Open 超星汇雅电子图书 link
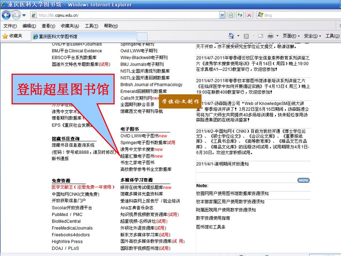341x256 pixels. click(137, 156)
